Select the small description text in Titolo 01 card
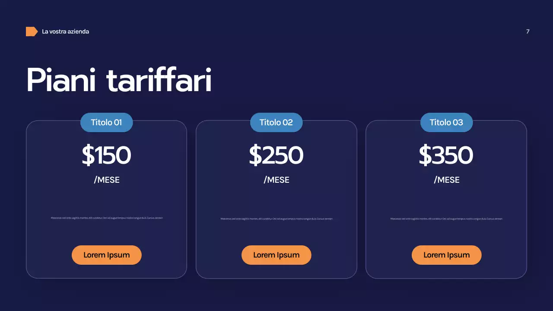553x311 pixels. [x=107, y=218]
